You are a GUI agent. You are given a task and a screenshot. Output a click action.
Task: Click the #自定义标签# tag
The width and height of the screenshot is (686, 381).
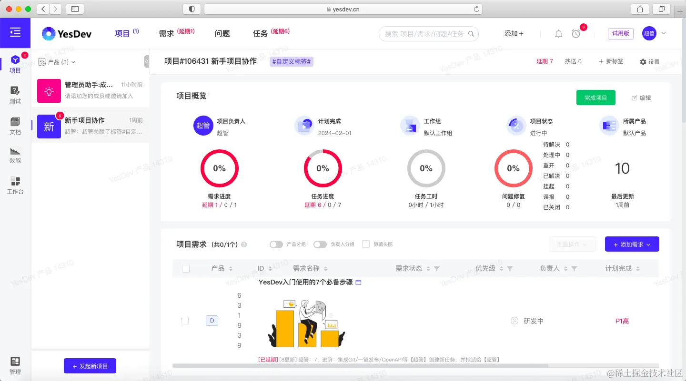tap(292, 62)
